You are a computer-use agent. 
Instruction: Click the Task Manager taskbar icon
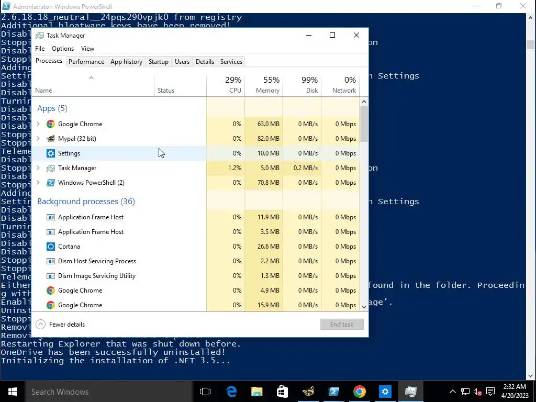tap(410, 392)
